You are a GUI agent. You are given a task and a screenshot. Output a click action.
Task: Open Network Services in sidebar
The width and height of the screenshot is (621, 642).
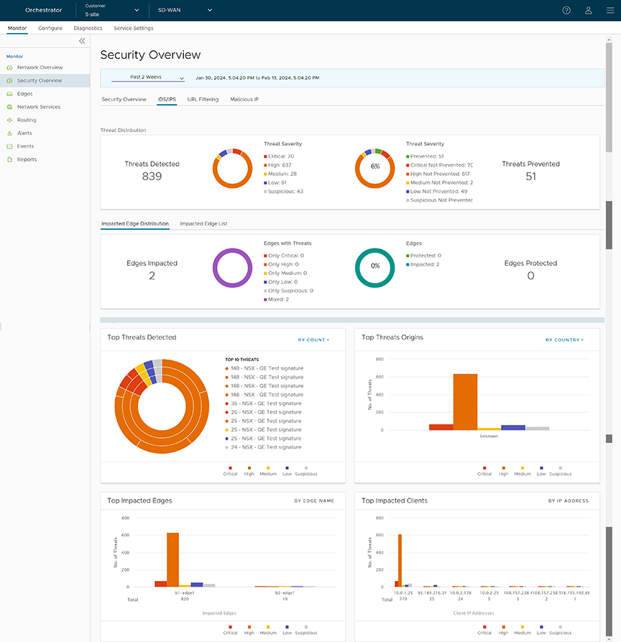click(38, 107)
